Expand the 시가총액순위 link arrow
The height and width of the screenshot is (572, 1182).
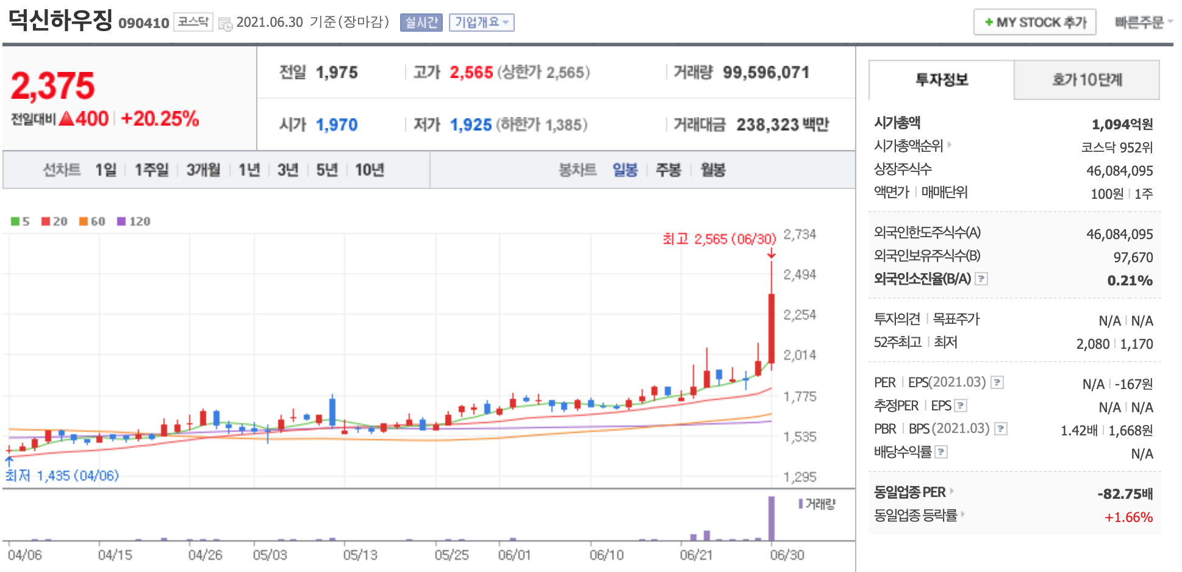coord(949,145)
